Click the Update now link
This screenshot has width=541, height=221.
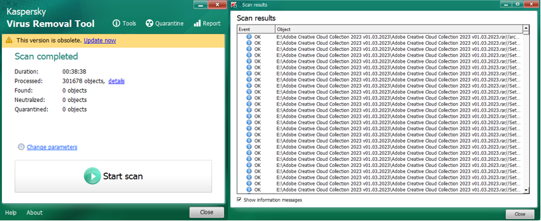[100, 41]
